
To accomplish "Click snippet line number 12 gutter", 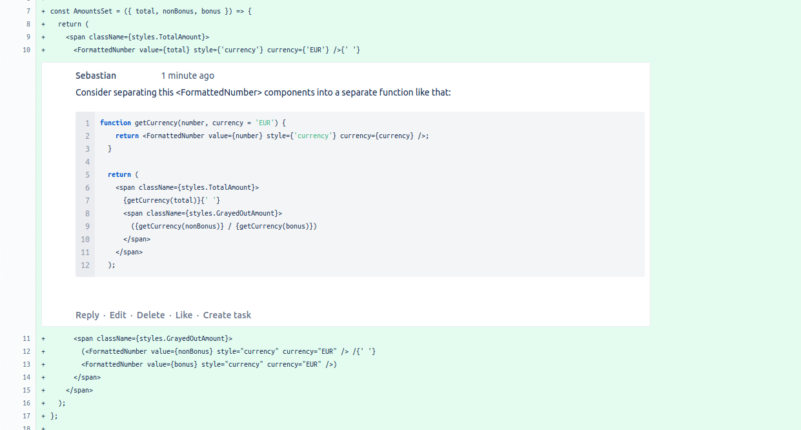I will click(x=85, y=265).
